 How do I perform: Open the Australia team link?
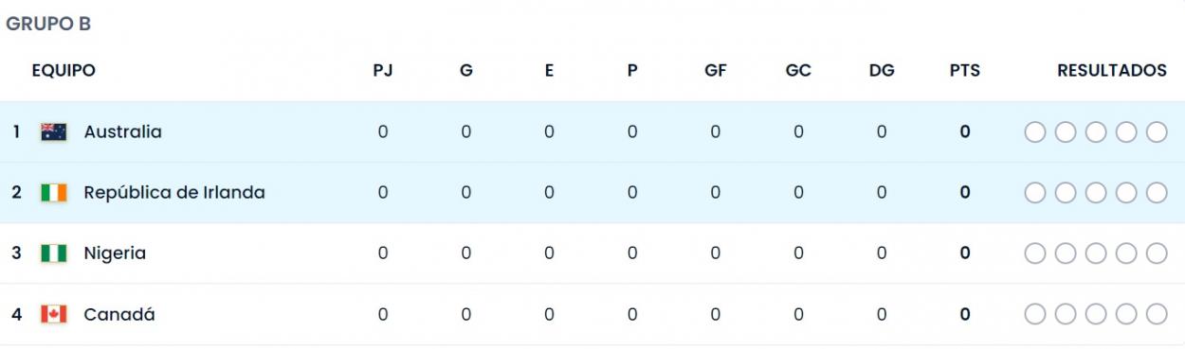point(122,132)
